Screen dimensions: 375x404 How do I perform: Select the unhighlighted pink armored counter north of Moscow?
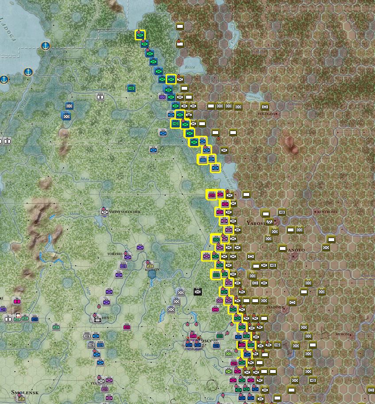(215, 309)
